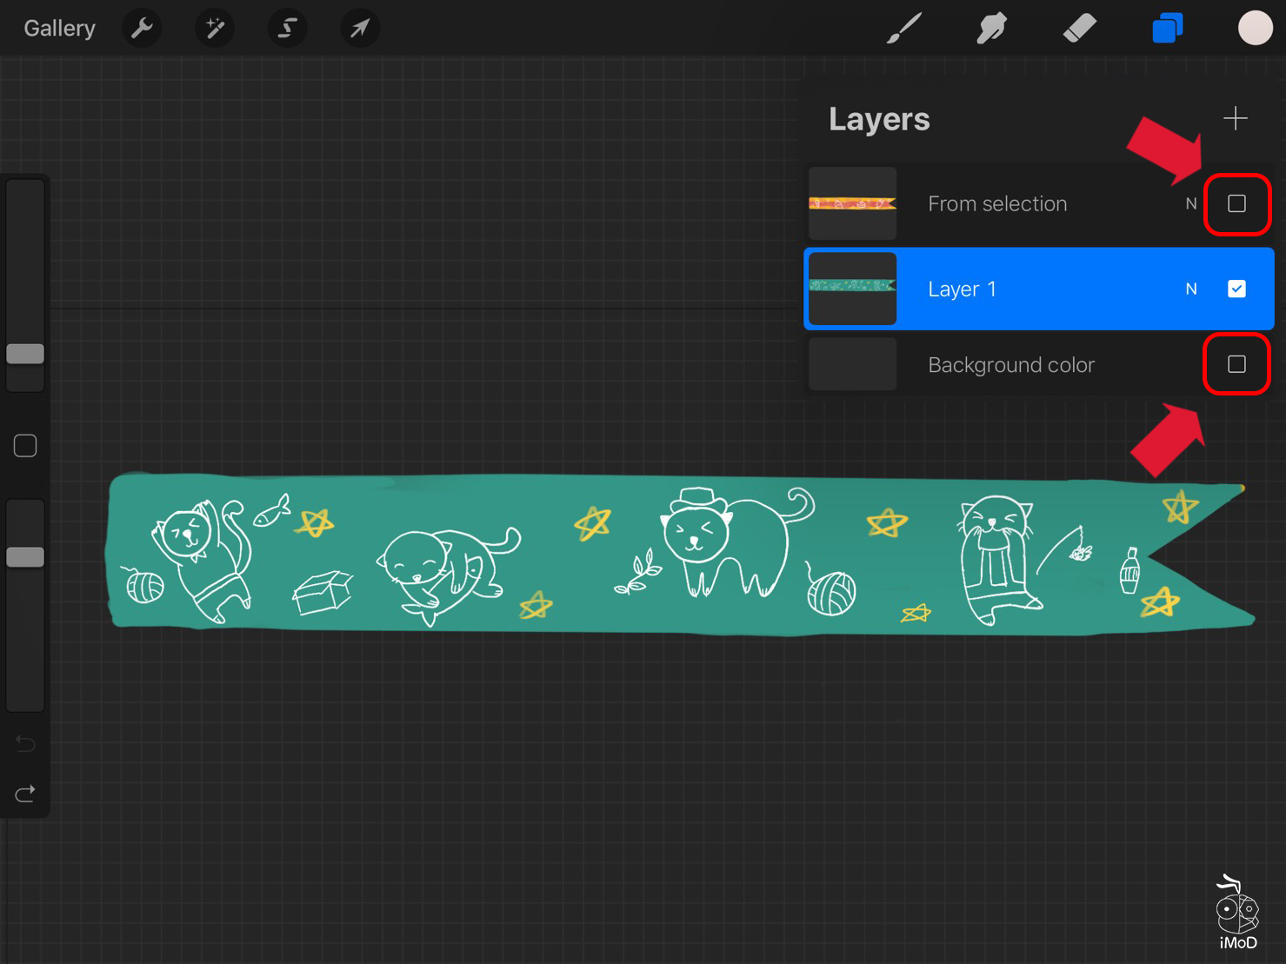This screenshot has width=1286, height=964.
Task: Open the Layers panel icon
Action: click(x=1168, y=27)
